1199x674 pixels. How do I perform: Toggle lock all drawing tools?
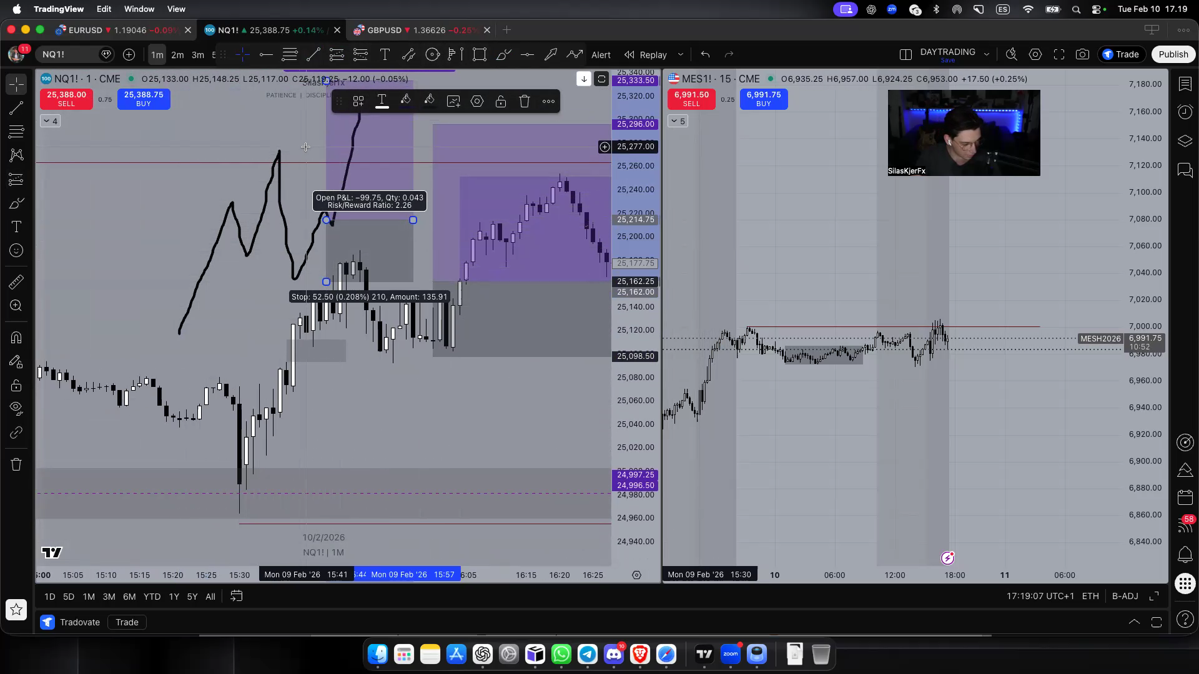(16, 385)
